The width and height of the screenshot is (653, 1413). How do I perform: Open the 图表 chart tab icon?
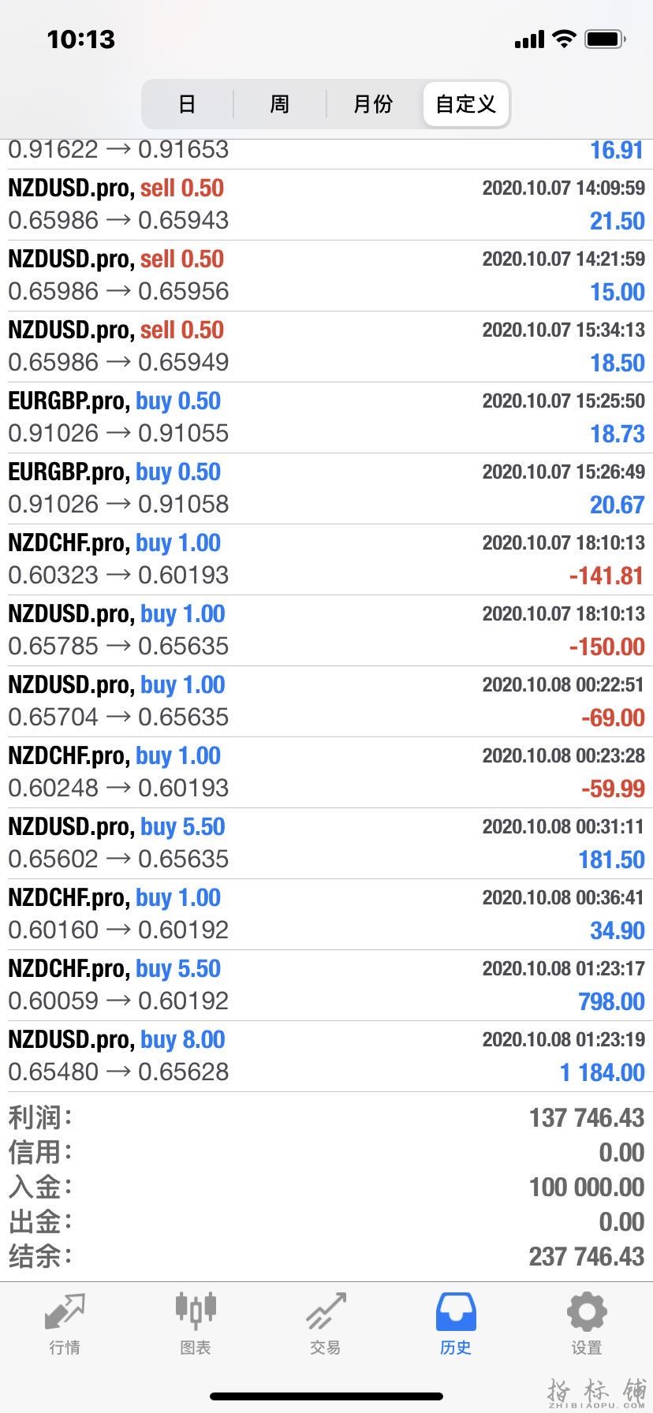point(196,1310)
